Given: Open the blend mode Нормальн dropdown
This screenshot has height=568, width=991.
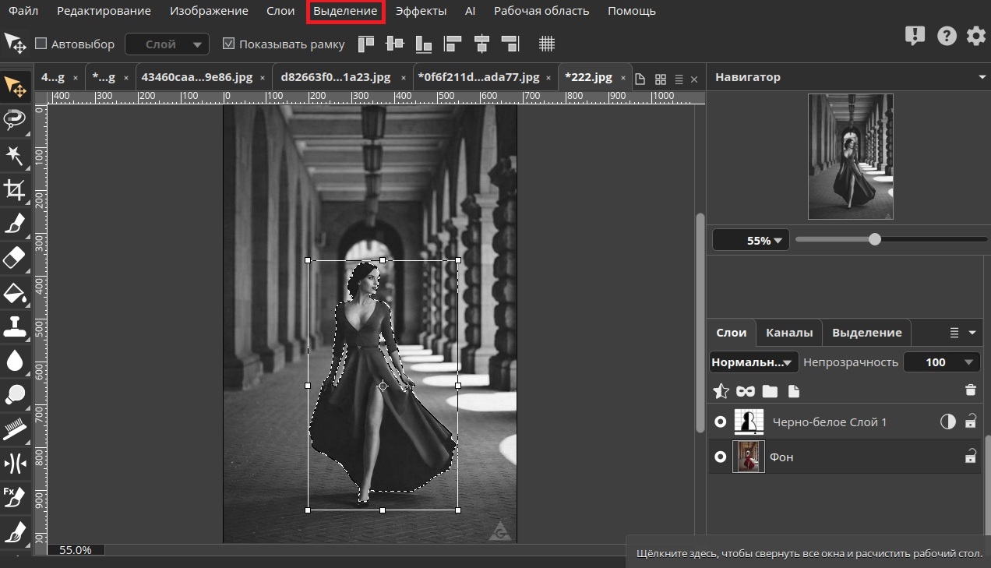Looking at the screenshot, I should click(753, 362).
